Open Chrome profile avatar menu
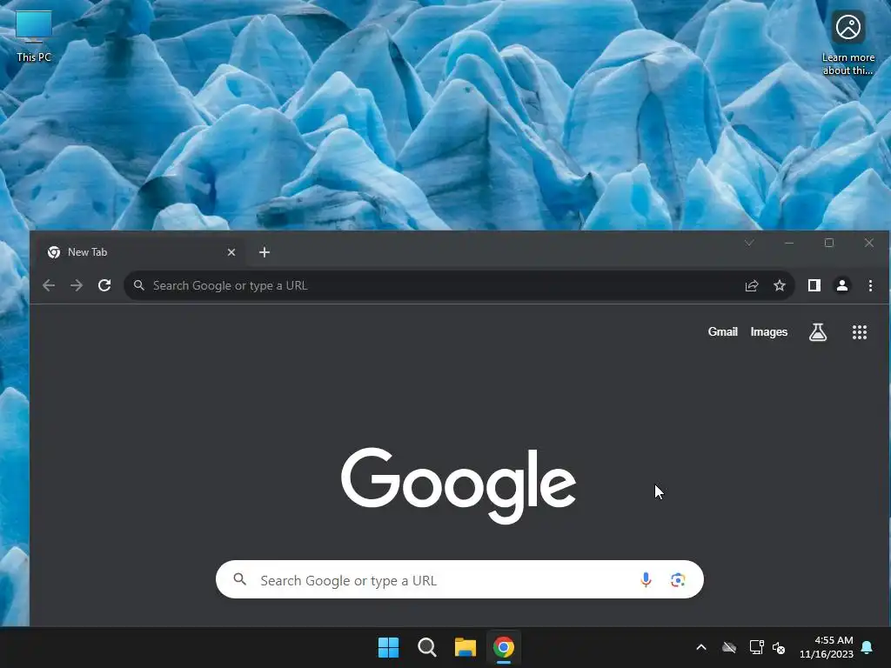The width and height of the screenshot is (891, 668). [x=842, y=285]
